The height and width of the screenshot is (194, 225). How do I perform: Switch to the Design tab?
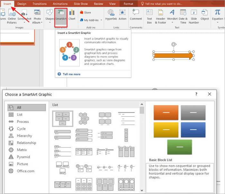pos(22,4)
